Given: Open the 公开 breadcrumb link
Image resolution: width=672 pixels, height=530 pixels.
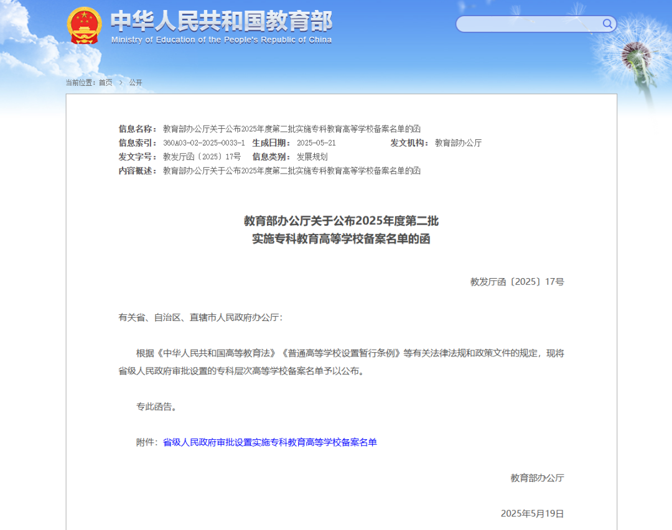Looking at the screenshot, I should pos(136,82).
